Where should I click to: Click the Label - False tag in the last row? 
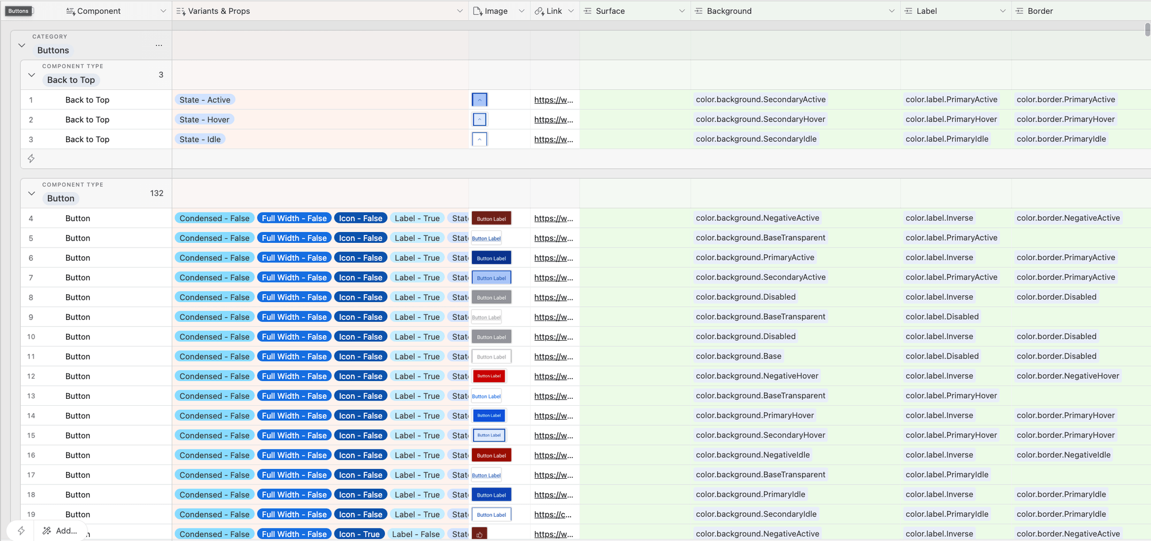(x=416, y=534)
